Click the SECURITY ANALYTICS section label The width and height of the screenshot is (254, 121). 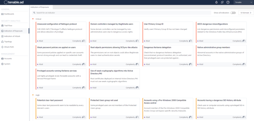(11, 21)
